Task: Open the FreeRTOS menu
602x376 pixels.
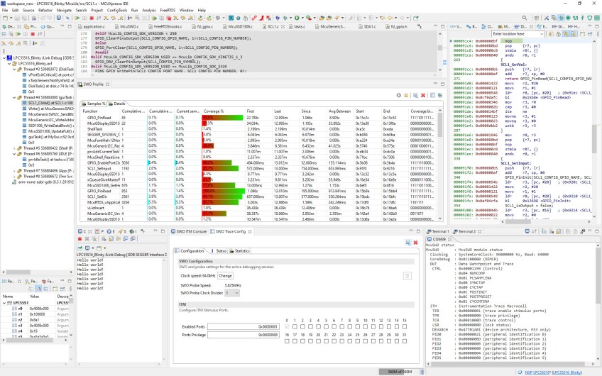Action: 168,11
